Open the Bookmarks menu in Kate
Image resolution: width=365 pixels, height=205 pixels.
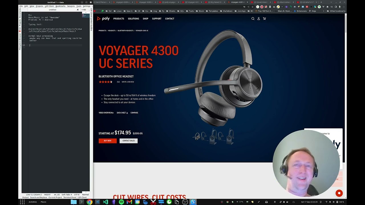(60, 6)
